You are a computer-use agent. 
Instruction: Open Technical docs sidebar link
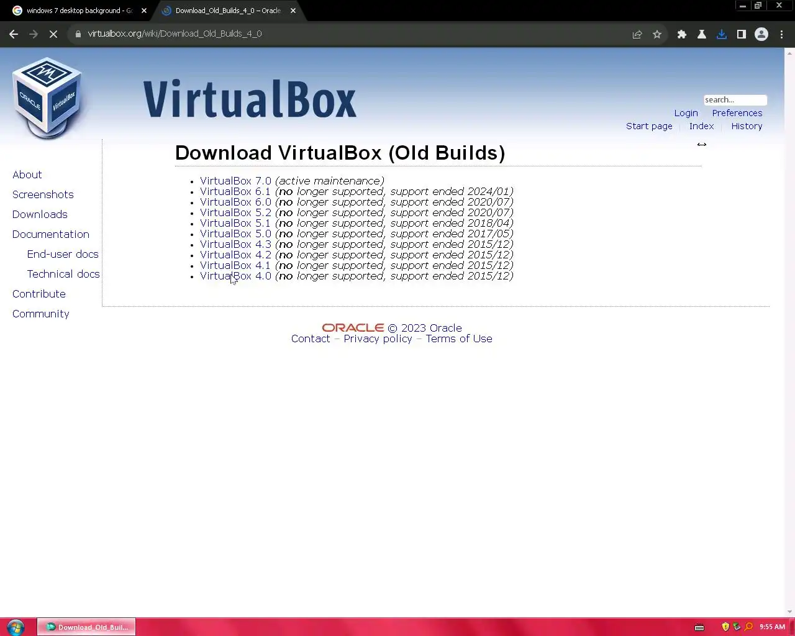63,275
